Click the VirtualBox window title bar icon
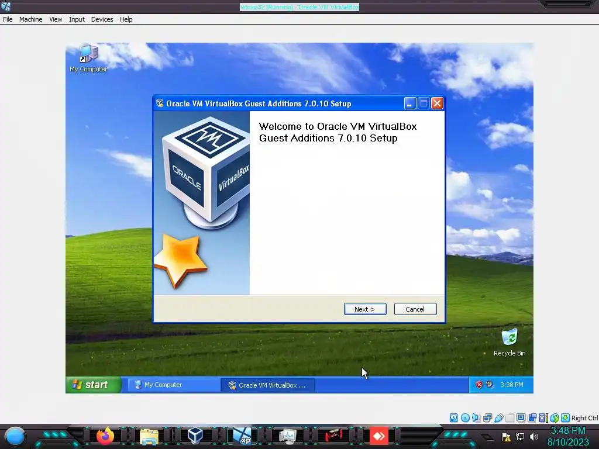The image size is (599, 449). (x=6, y=6)
